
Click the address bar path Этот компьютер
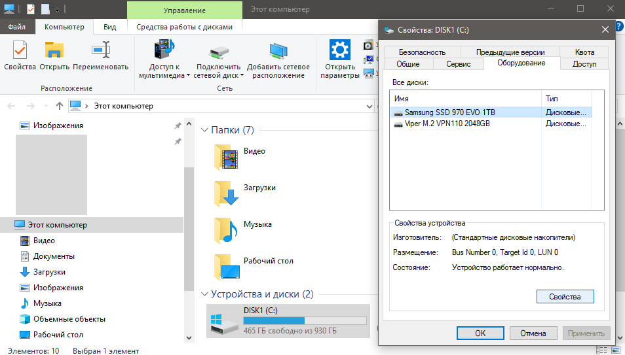point(124,106)
